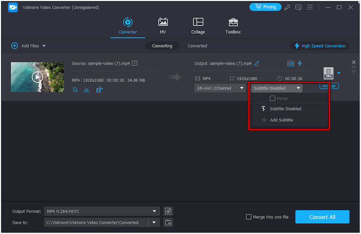Screen dimensions: 361x234
Task: Select Add Subtitle from the menu
Action: 281,120
